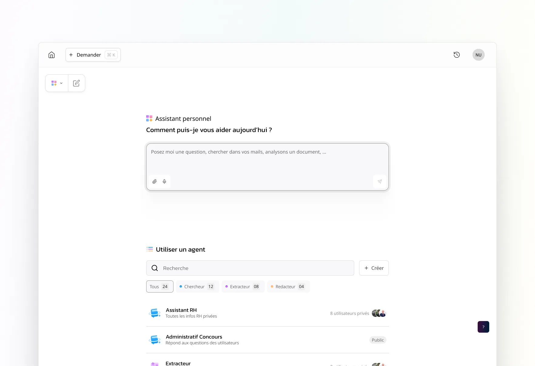The image size is (535, 366).
Task: Click the Assistant RH agent icon
Action: pos(155,313)
